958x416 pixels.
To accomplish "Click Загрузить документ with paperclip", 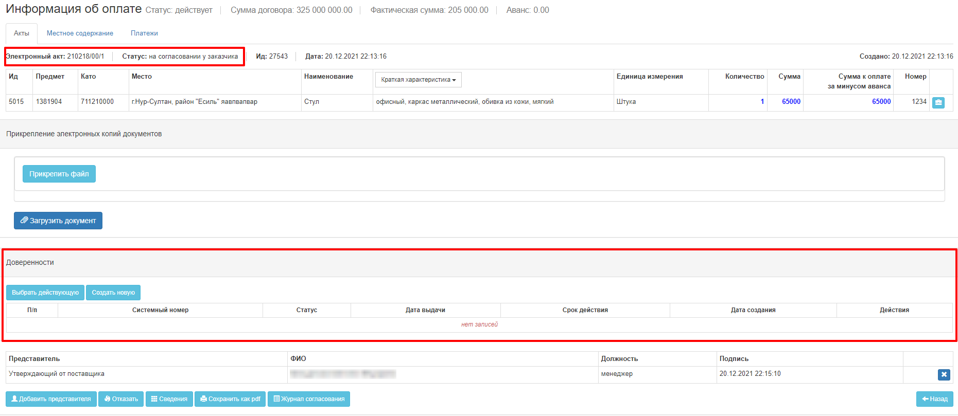I will pos(58,221).
